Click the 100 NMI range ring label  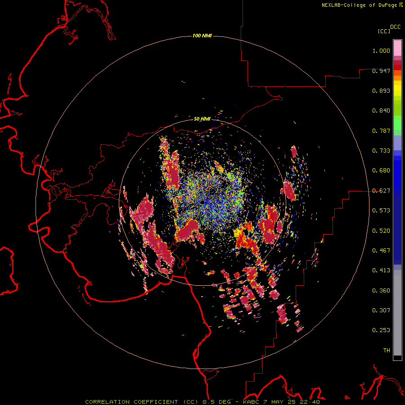202,36
